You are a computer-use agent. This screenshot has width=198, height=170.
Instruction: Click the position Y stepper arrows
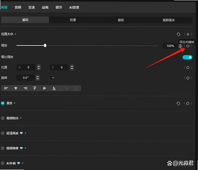72,68
